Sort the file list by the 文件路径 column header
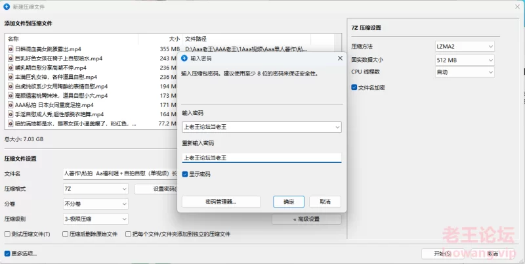Viewport: 525px width, 264px height. [x=247, y=39]
